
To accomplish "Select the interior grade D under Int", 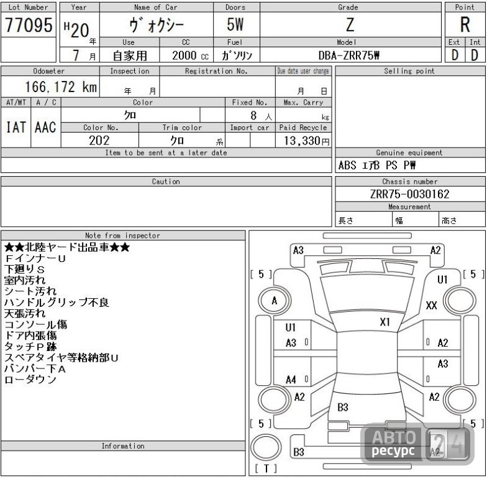I will (x=475, y=55).
